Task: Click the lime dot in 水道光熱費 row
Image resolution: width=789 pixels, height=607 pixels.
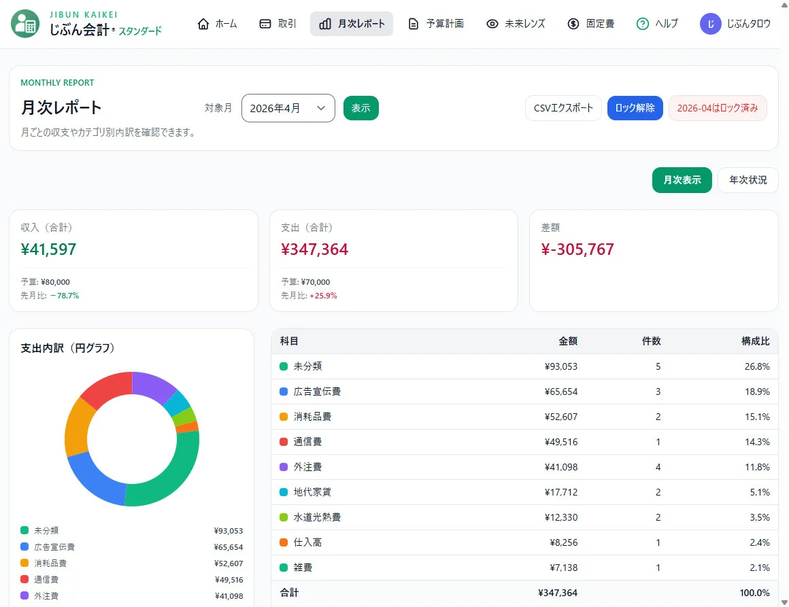Action: (x=284, y=517)
